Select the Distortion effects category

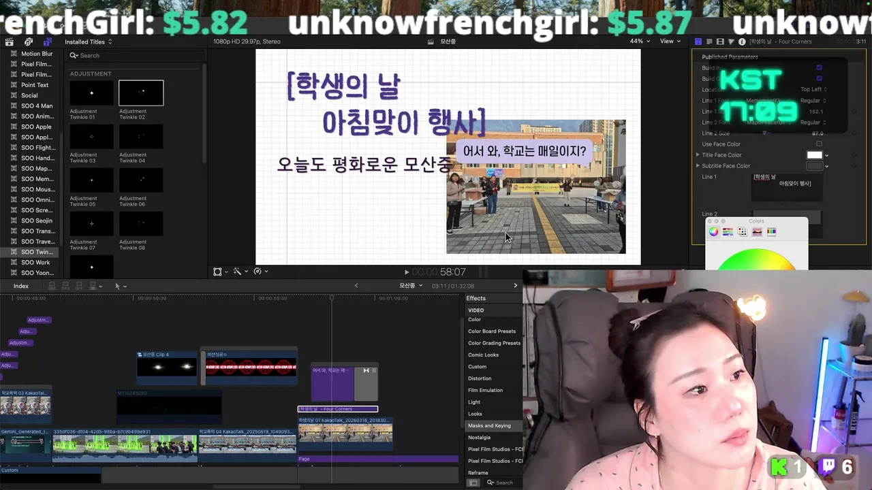click(480, 378)
